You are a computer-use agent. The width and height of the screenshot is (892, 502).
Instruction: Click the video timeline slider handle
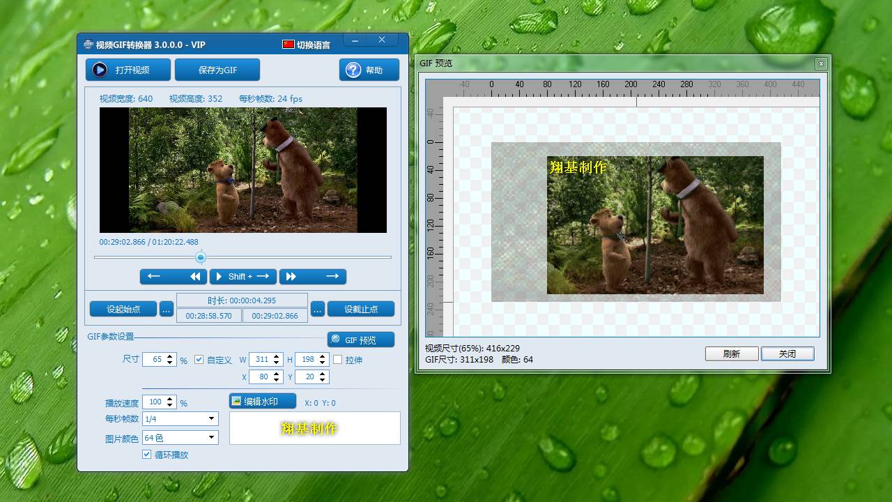201,257
